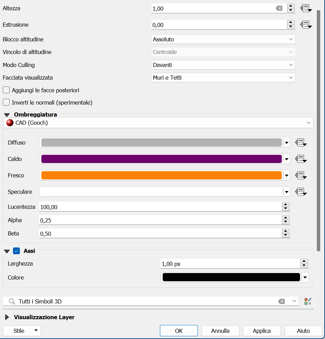Viewport: 325px width, 339px height.
Task: Open data-defined override for Caldo color
Action: pos(301,159)
